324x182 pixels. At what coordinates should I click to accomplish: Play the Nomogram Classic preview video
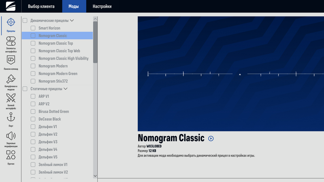pos(211,138)
